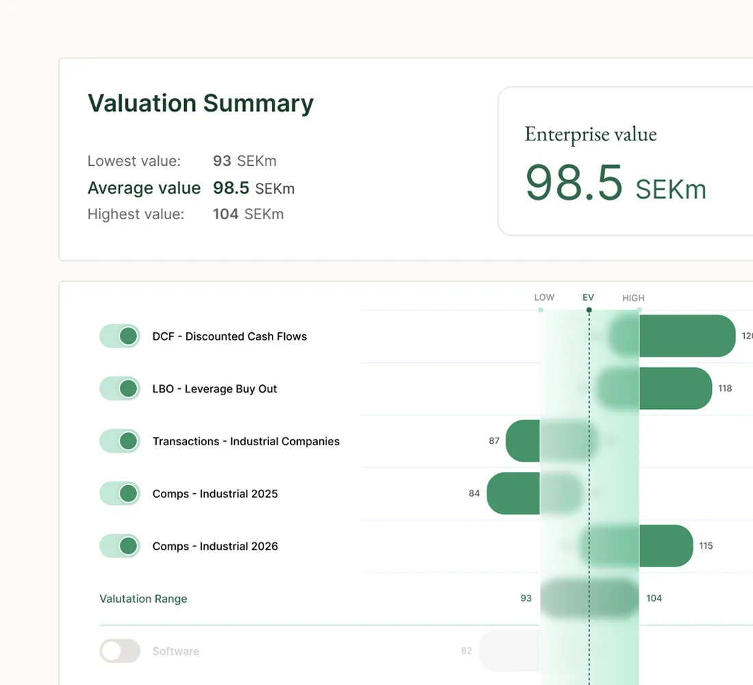
Task: Click the "93" range low value
Action: tap(526, 598)
